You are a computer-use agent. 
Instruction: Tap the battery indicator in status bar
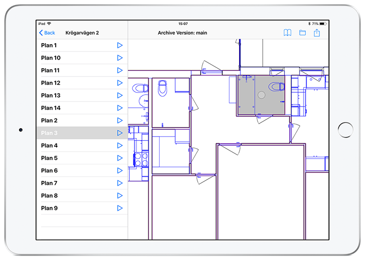(x=323, y=24)
